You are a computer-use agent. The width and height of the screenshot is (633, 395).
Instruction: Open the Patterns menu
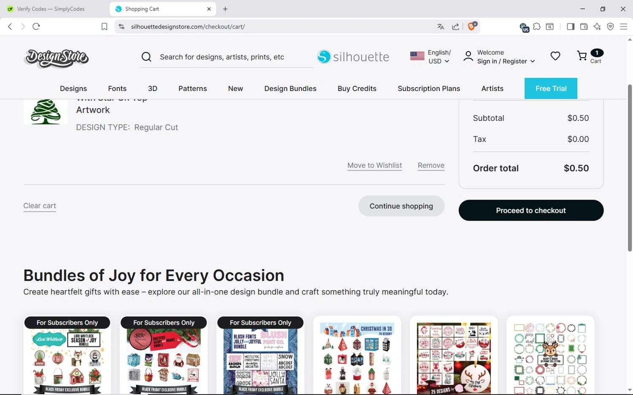[192, 88]
